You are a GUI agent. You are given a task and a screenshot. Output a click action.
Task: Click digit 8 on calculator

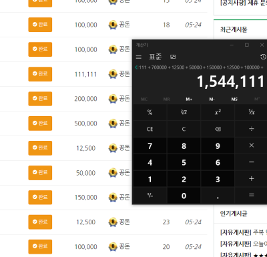click(x=184, y=146)
